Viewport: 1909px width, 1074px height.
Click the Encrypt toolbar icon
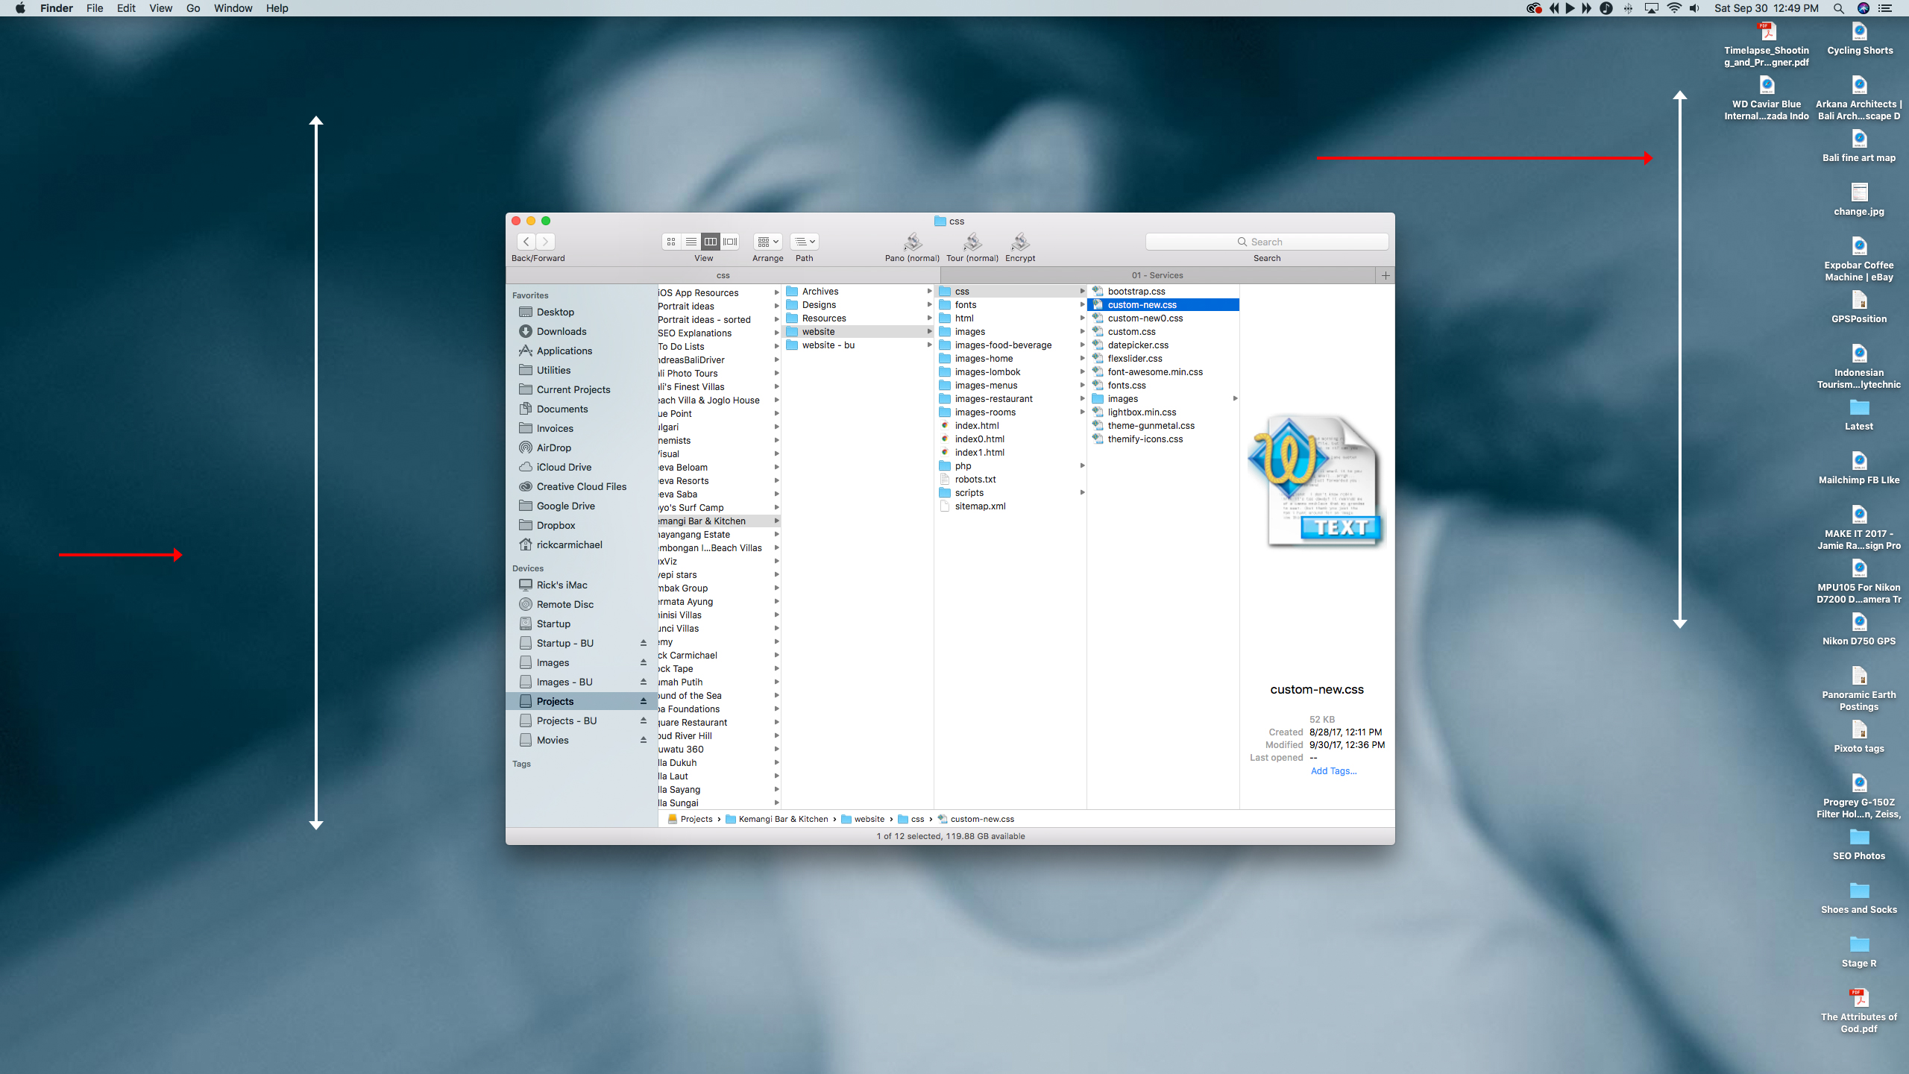point(1020,242)
